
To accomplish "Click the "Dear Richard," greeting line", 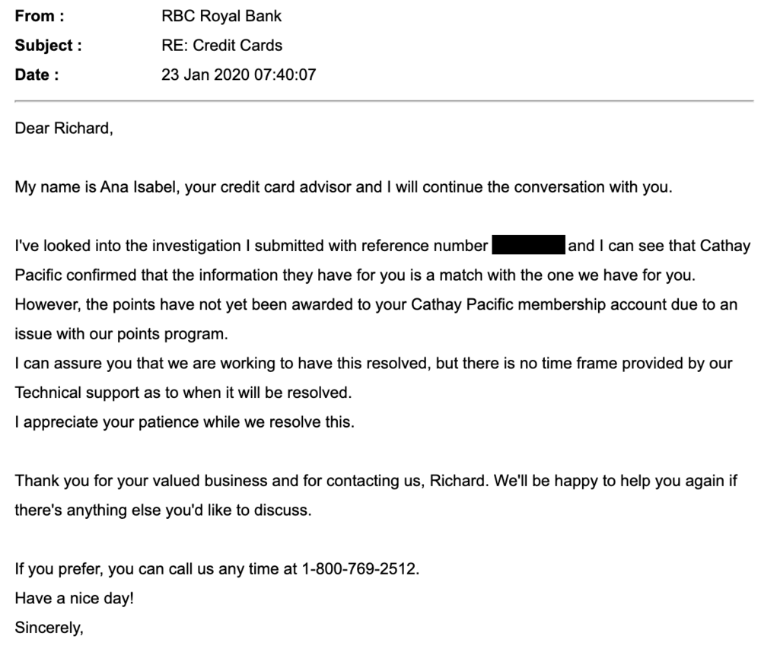I will [64, 129].
